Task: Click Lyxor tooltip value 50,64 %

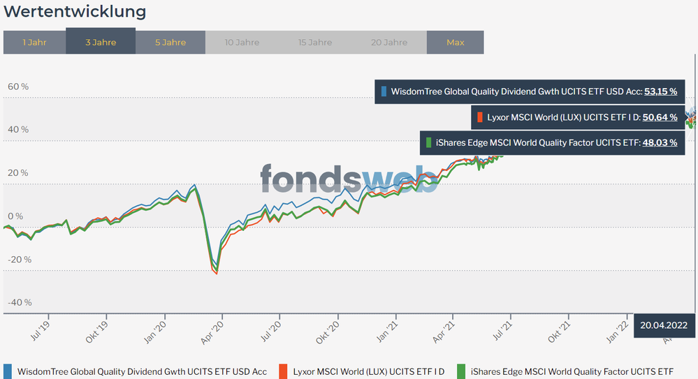Action: (660, 117)
